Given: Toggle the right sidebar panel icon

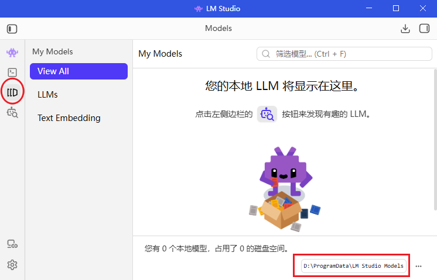Looking at the screenshot, I should (x=424, y=29).
